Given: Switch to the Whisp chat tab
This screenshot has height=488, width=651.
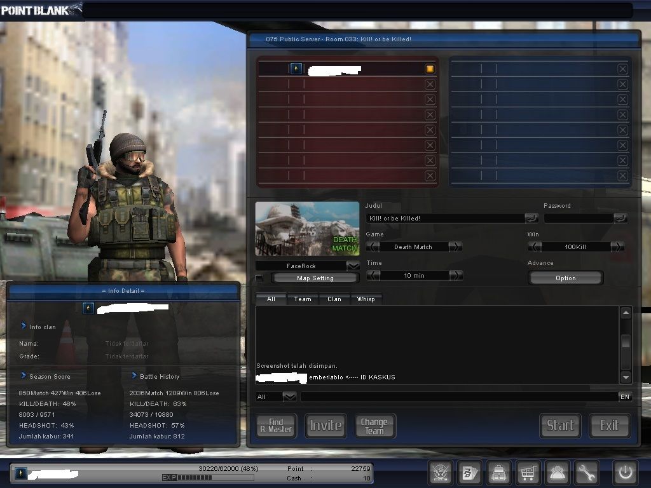Looking at the screenshot, I should (366, 299).
